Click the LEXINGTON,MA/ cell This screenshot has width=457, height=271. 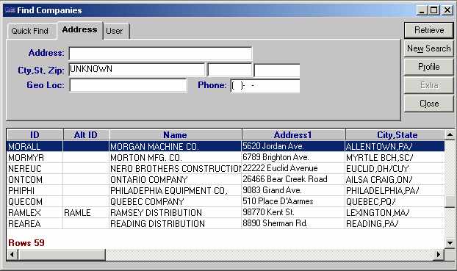[x=395, y=213]
